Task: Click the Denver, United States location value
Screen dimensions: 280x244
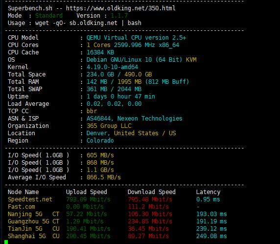Action: click(131, 133)
